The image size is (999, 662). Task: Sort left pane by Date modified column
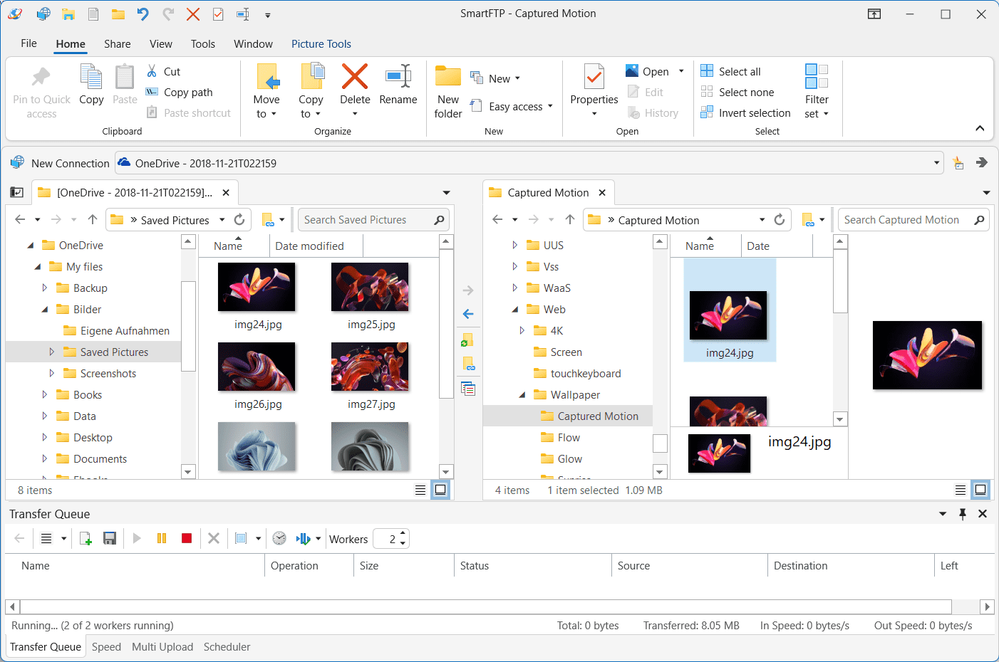(x=309, y=246)
